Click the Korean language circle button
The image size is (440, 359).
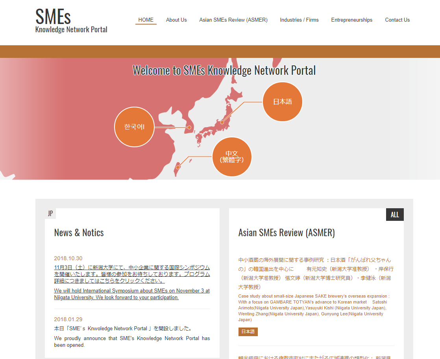click(134, 127)
